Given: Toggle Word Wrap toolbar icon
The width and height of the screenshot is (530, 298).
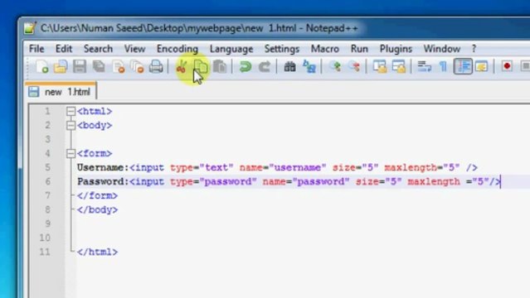Looking at the screenshot, I should click(x=424, y=66).
